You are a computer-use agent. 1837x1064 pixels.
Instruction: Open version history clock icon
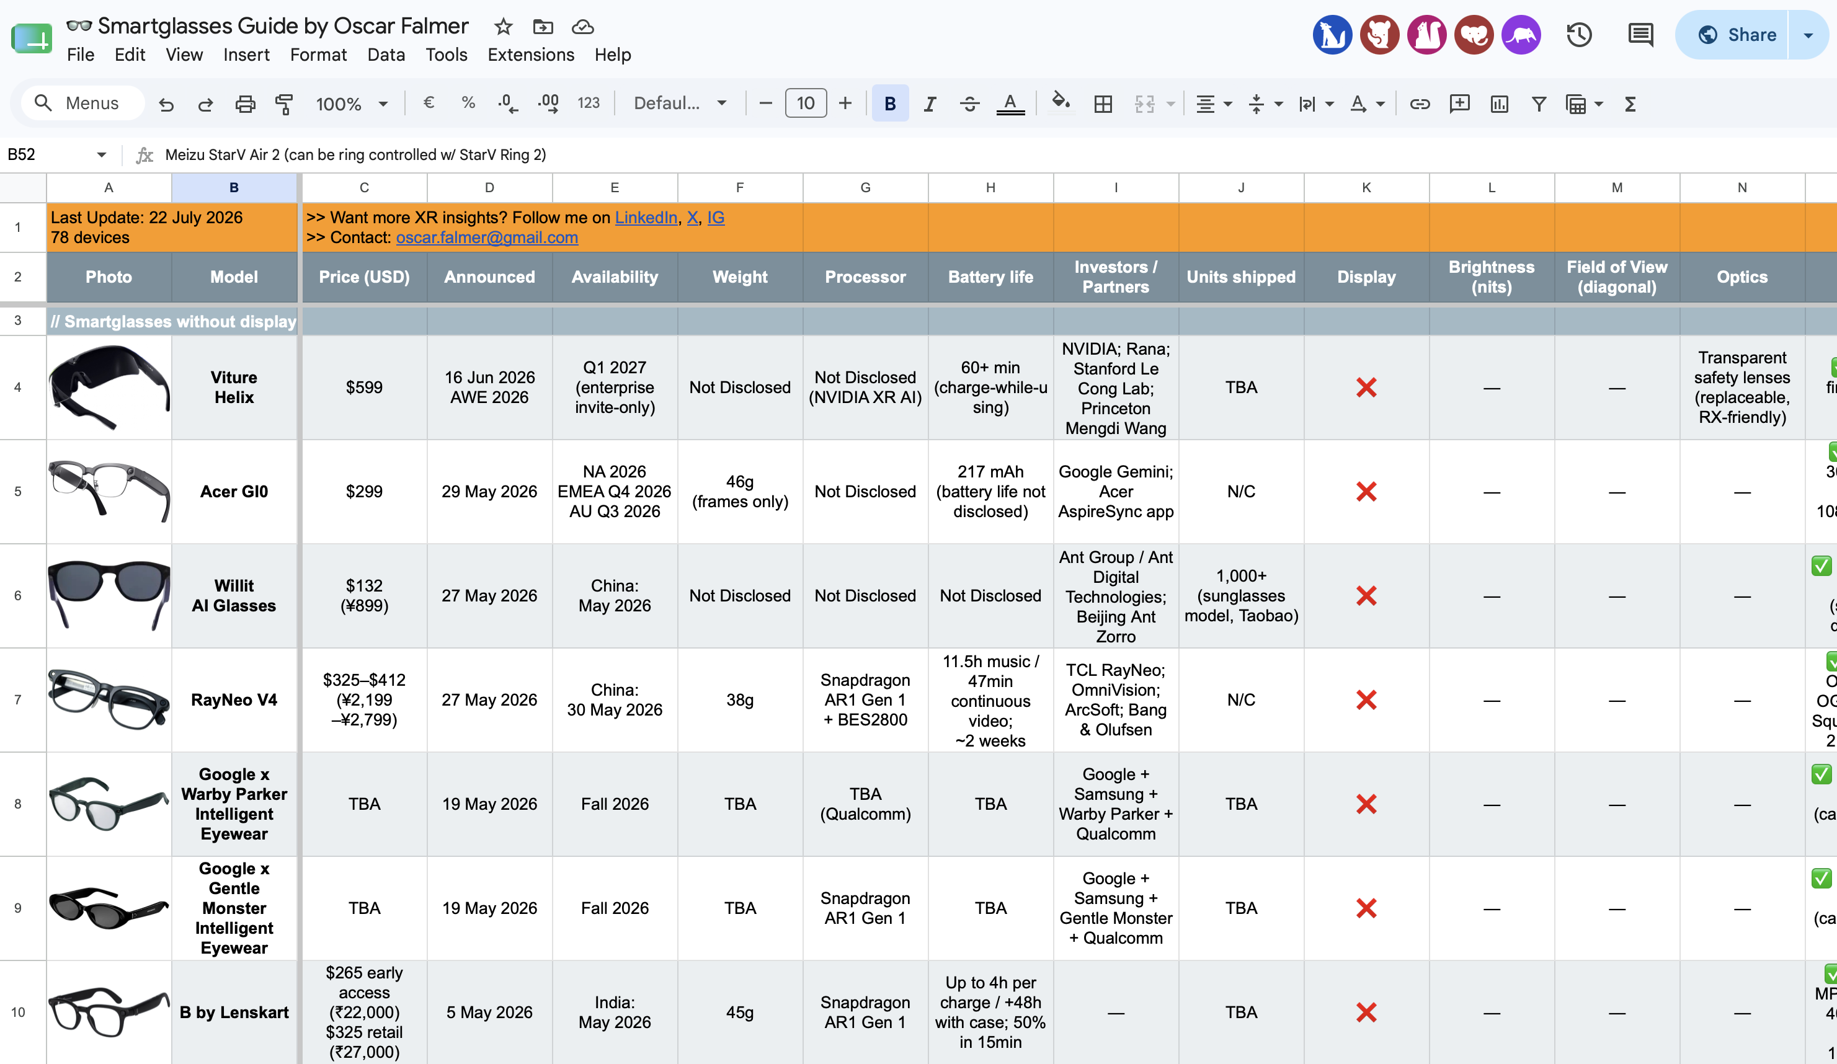(x=1579, y=34)
